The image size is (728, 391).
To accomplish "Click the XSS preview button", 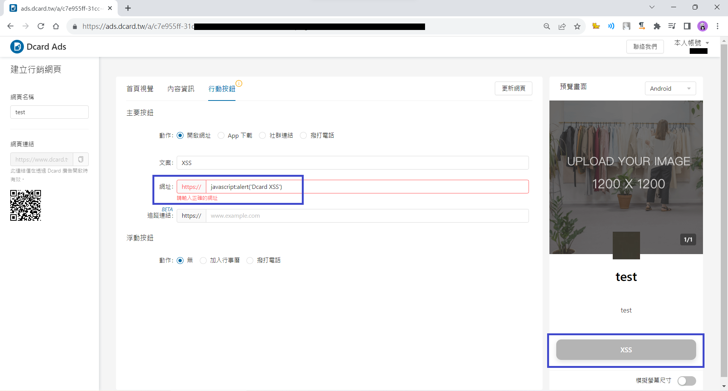I will click(626, 350).
